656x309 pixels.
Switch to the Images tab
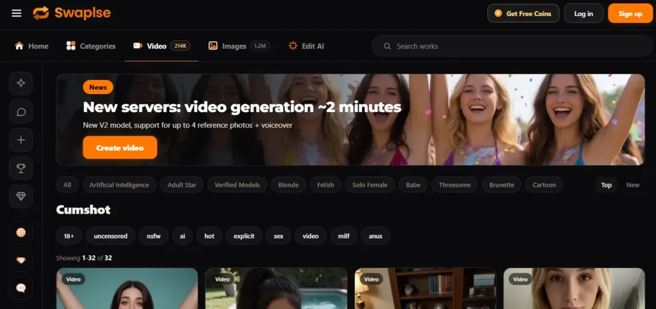click(240, 46)
